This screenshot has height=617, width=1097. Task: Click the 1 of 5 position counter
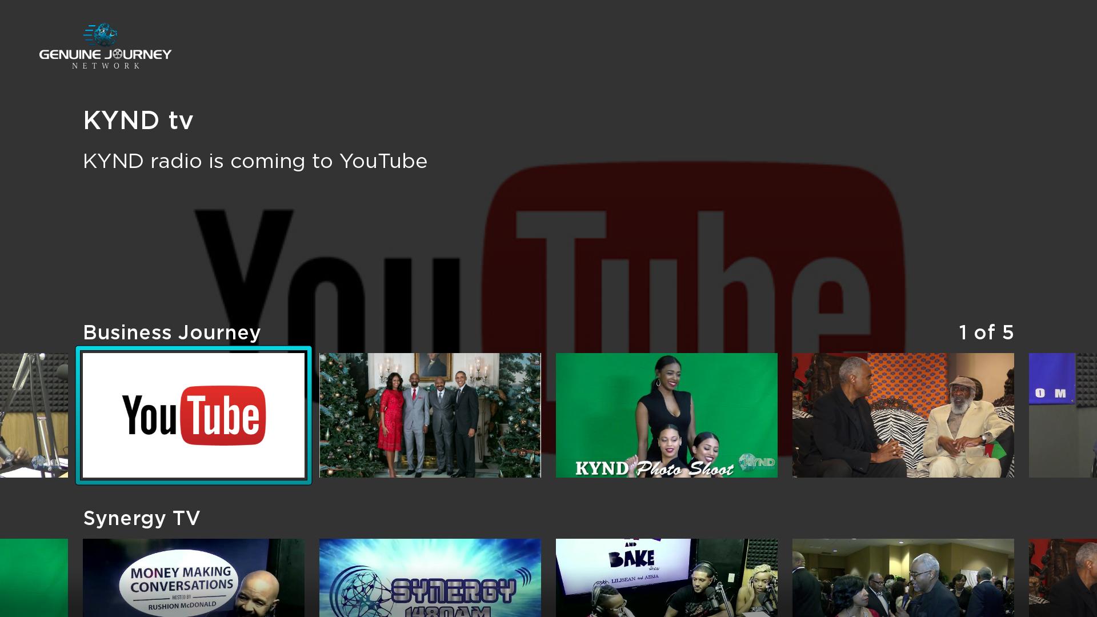click(x=986, y=332)
